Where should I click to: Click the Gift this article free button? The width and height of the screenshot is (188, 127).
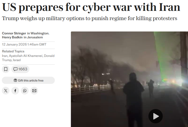coord(28,80)
